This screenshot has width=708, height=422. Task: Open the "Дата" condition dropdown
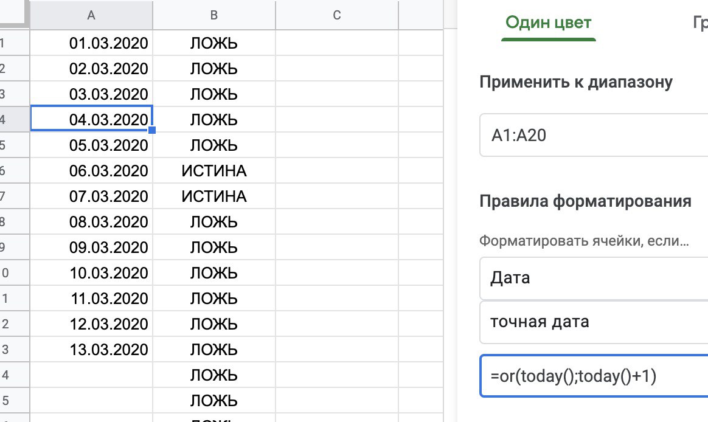pyautogui.click(x=593, y=278)
